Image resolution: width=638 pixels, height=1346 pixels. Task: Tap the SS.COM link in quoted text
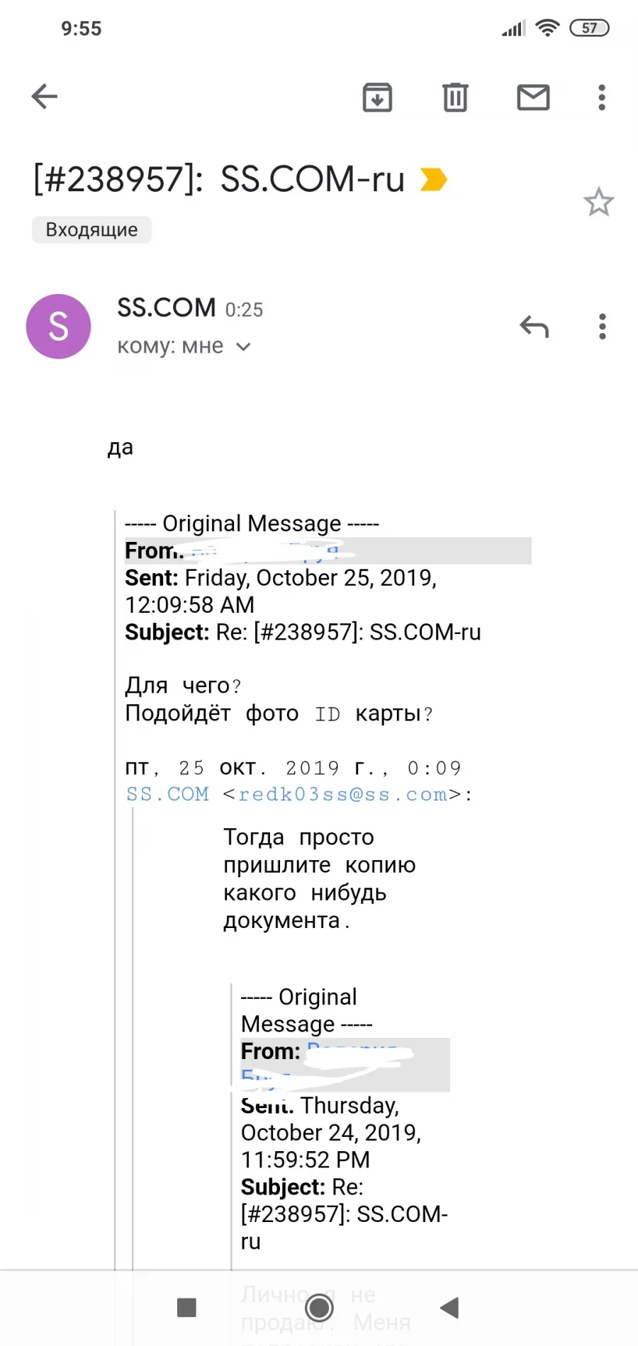pyautogui.click(x=167, y=794)
